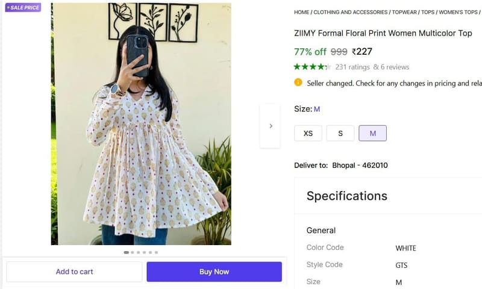Select the third image carousel dot
The height and width of the screenshot is (289, 482).
139,252
